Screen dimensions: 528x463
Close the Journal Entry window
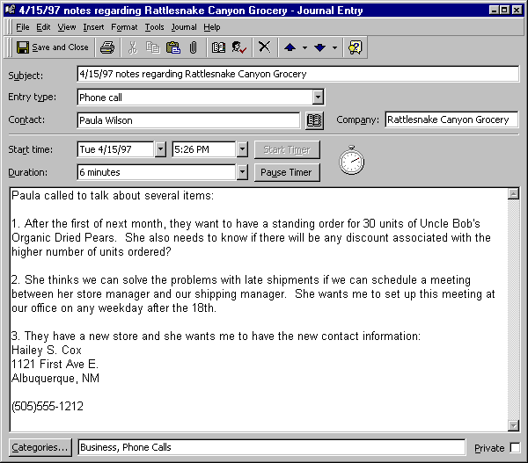(x=517, y=10)
